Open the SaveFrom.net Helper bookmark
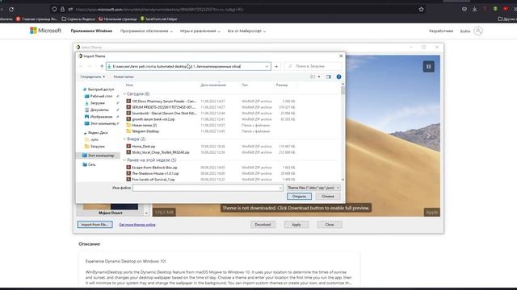 click(x=159, y=19)
